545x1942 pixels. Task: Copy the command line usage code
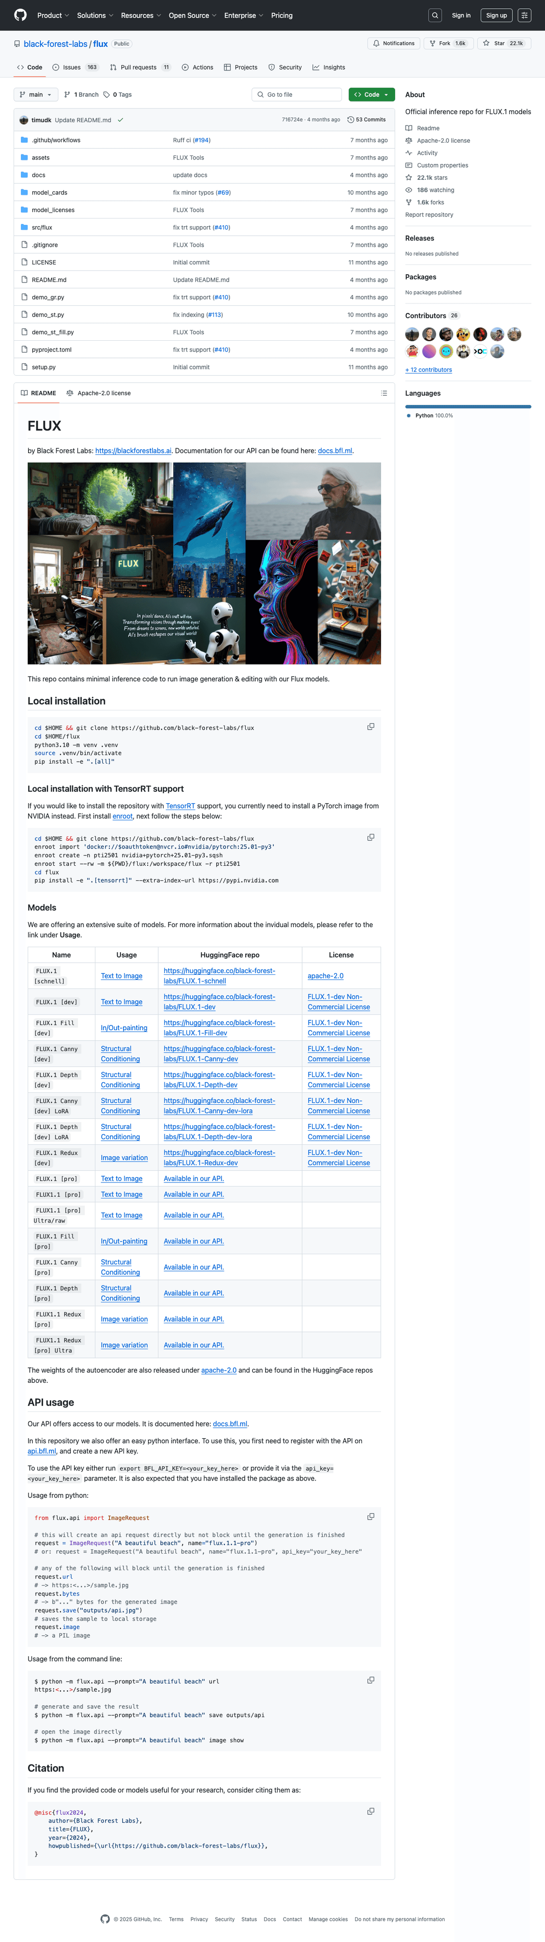pos(371,1679)
